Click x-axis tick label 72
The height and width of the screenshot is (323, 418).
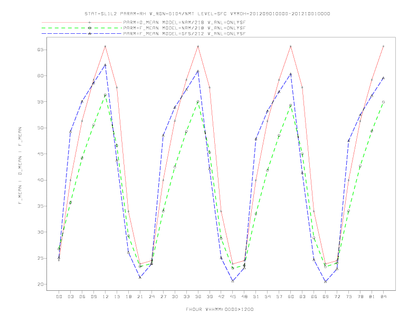337,297
